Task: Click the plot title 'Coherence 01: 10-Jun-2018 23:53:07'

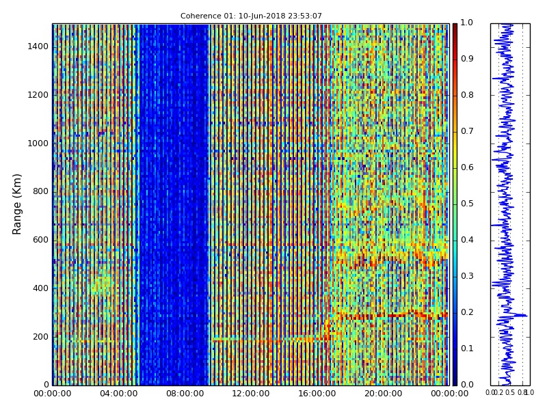Action: (251, 16)
